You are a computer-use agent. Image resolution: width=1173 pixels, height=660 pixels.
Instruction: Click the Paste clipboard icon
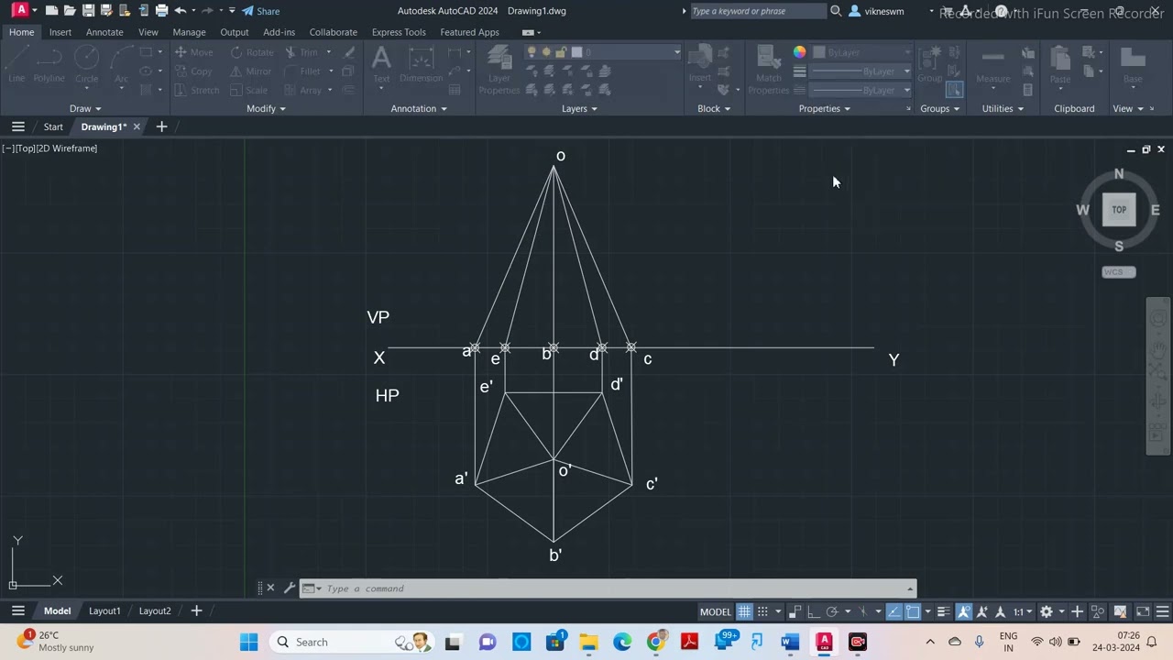point(1060,64)
